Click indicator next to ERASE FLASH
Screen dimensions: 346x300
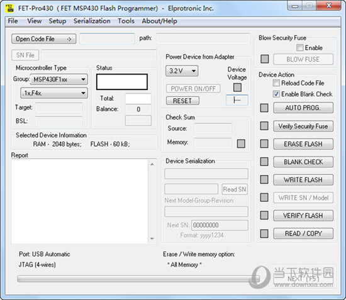point(264,144)
